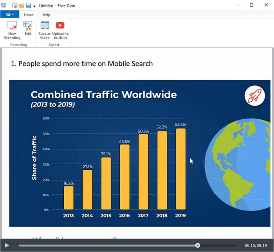The height and width of the screenshot is (252, 274).
Task: Upload recording to YouTube
Action: click(60, 31)
